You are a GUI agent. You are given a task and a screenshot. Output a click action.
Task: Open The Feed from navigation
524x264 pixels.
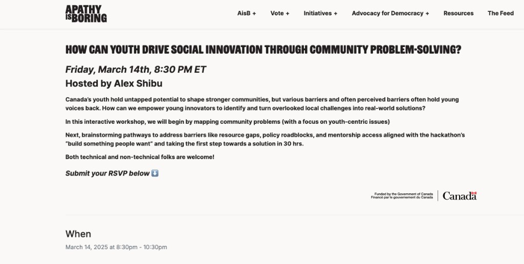[x=500, y=13]
